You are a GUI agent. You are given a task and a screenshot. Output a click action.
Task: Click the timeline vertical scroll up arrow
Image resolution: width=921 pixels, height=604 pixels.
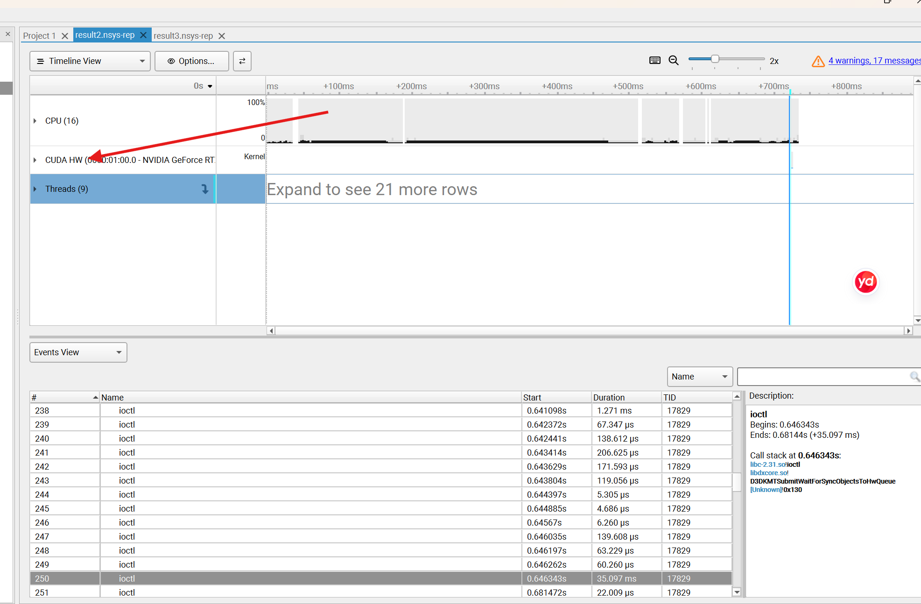click(917, 81)
